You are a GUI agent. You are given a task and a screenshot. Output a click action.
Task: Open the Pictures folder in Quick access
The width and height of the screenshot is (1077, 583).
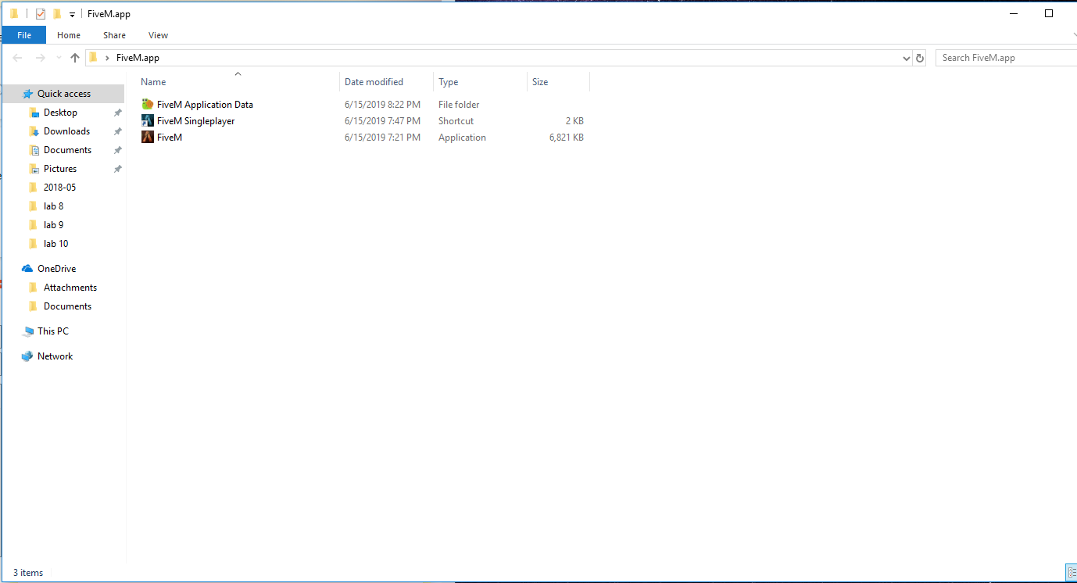point(60,169)
